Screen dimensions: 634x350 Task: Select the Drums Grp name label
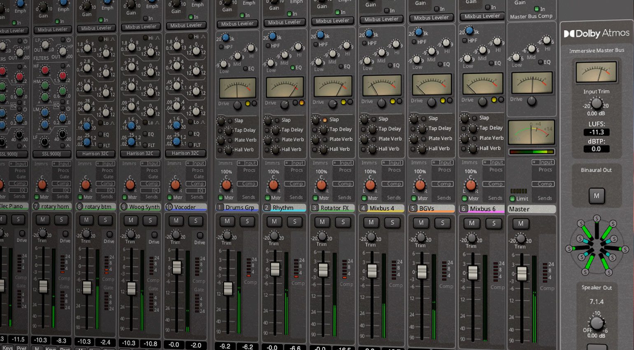238,208
